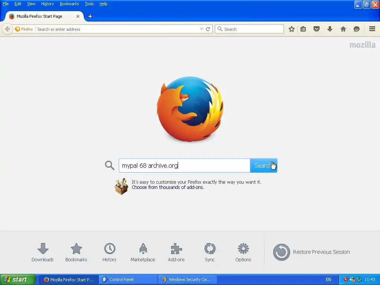Click Restore Previous Session
Image resolution: width=380 pixels, height=285 pixels.
pyautogui.click(x=311, y=252)
